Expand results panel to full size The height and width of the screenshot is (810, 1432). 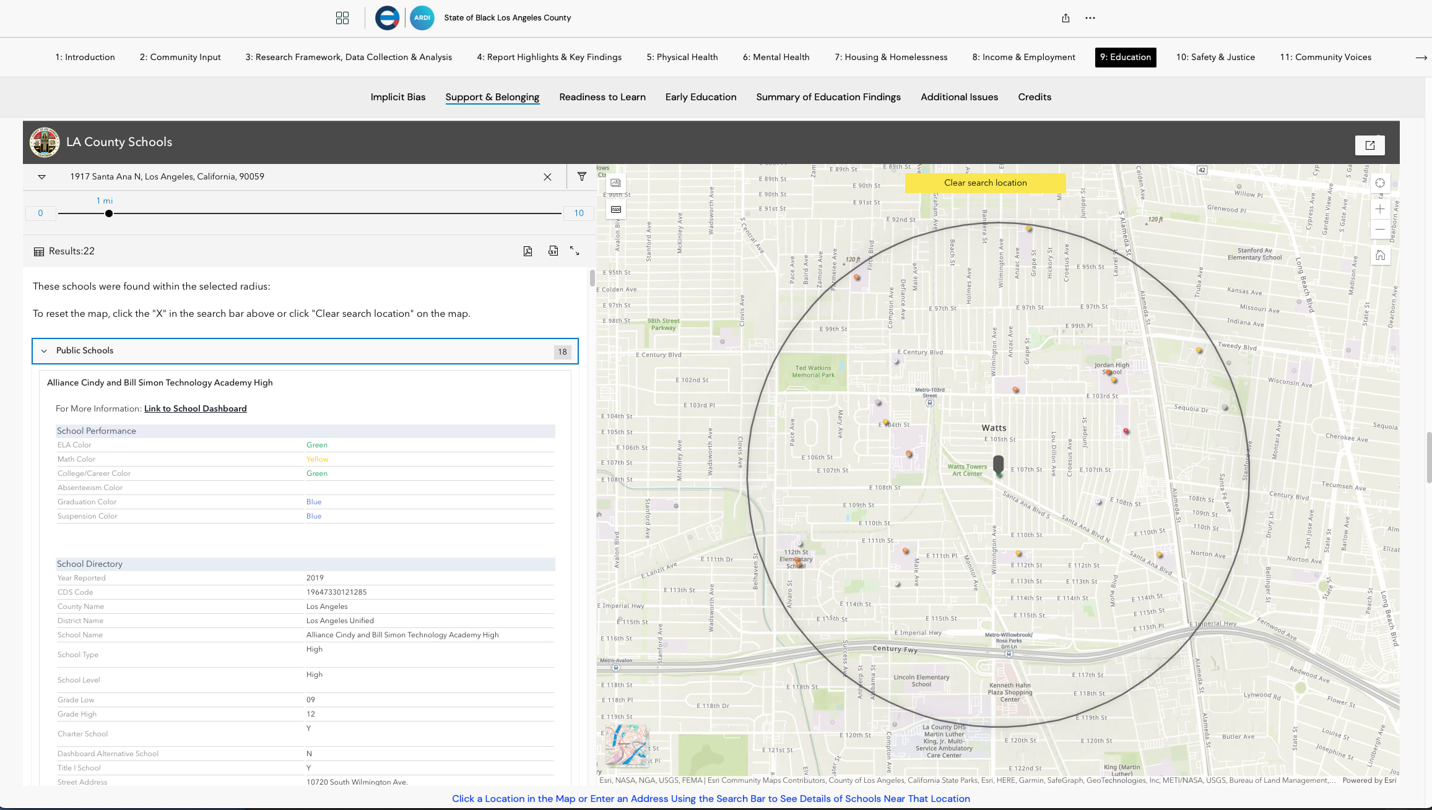point(575,251)
